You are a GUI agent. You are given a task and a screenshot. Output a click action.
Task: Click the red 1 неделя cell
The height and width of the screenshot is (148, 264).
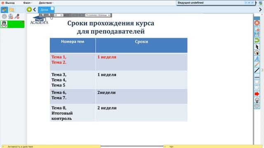pos(141,62)
